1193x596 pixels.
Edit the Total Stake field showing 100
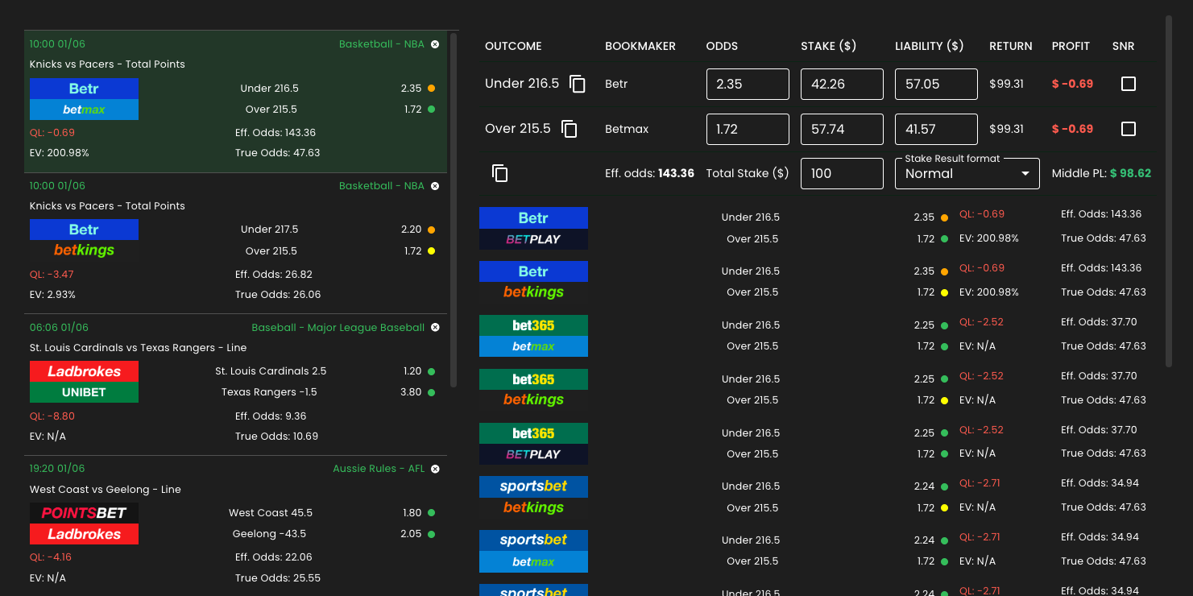(842, 173)
